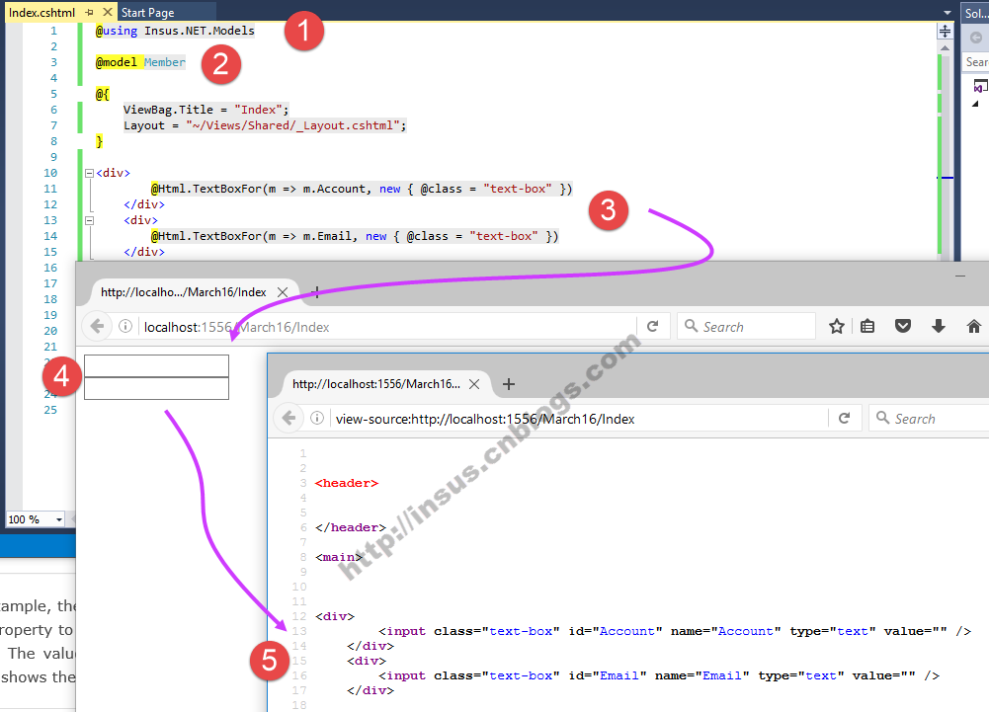
Task: Bookmark this page with the star icon
Action: pyautogui.click(x=837, y=326)
